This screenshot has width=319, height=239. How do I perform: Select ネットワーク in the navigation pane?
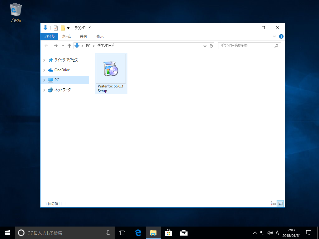coord(62,90)
